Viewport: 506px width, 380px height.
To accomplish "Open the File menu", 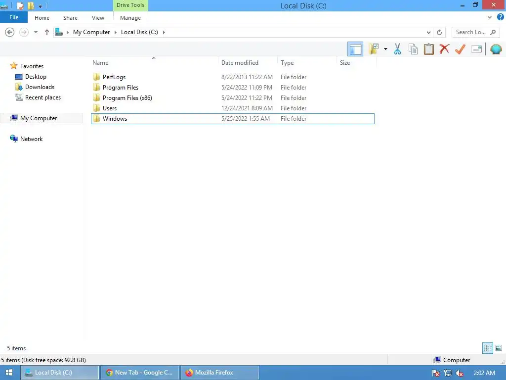I will point(13,17).
